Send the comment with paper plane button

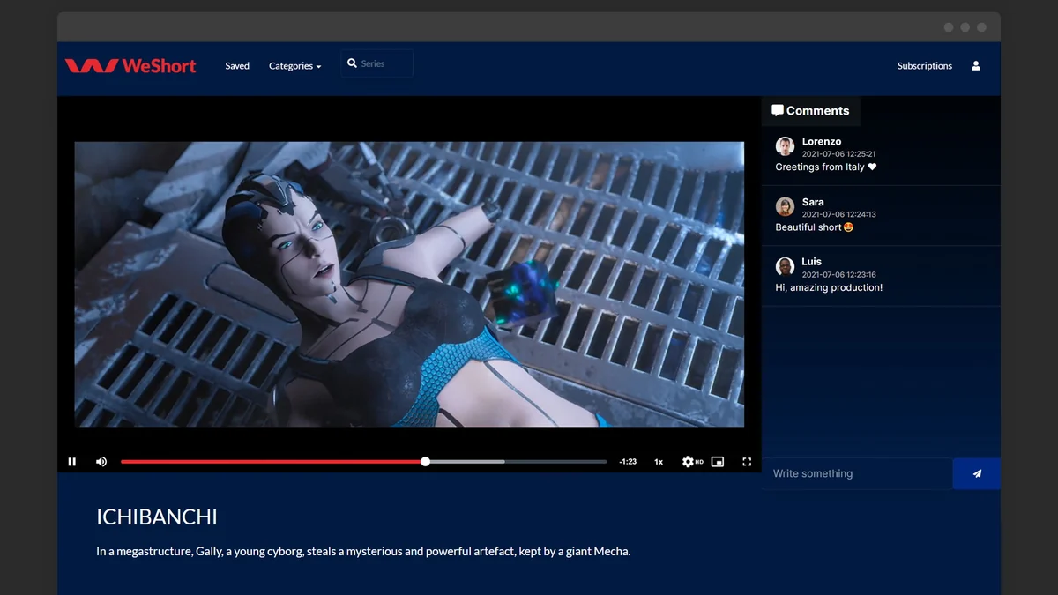[977, 473]
